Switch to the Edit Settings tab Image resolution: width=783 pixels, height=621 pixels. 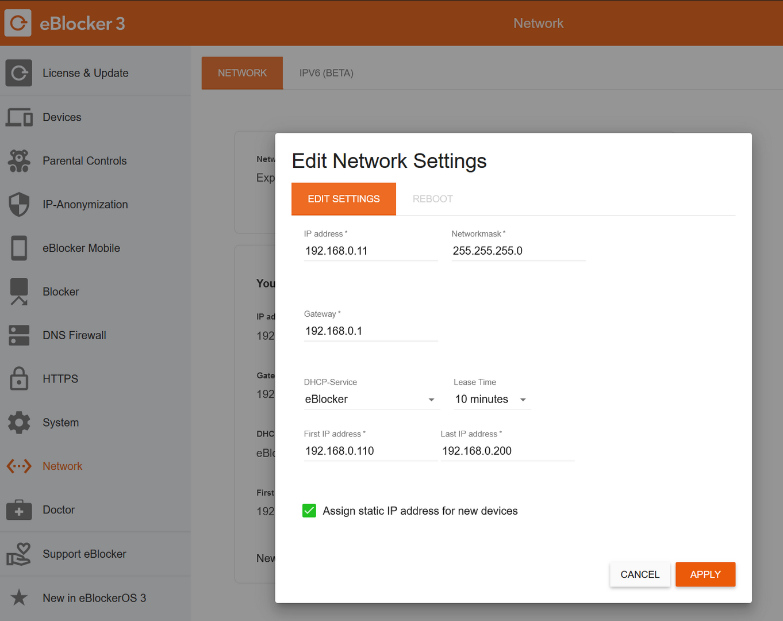click(x=344, y=199)
